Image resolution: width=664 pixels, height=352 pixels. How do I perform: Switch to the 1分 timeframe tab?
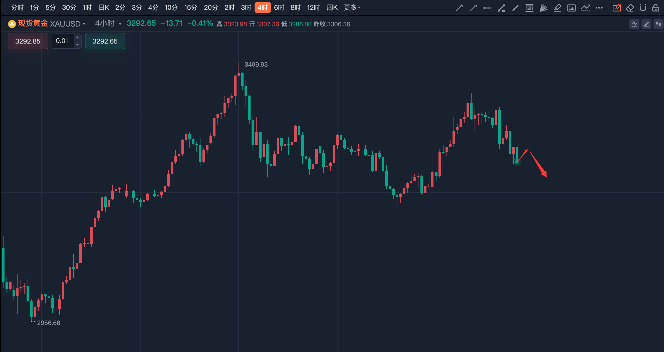coord(34,8)
